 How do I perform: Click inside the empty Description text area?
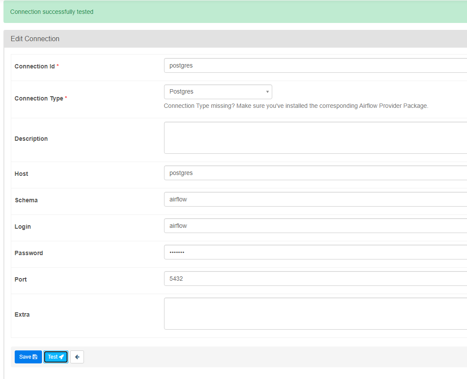[315, 138]
